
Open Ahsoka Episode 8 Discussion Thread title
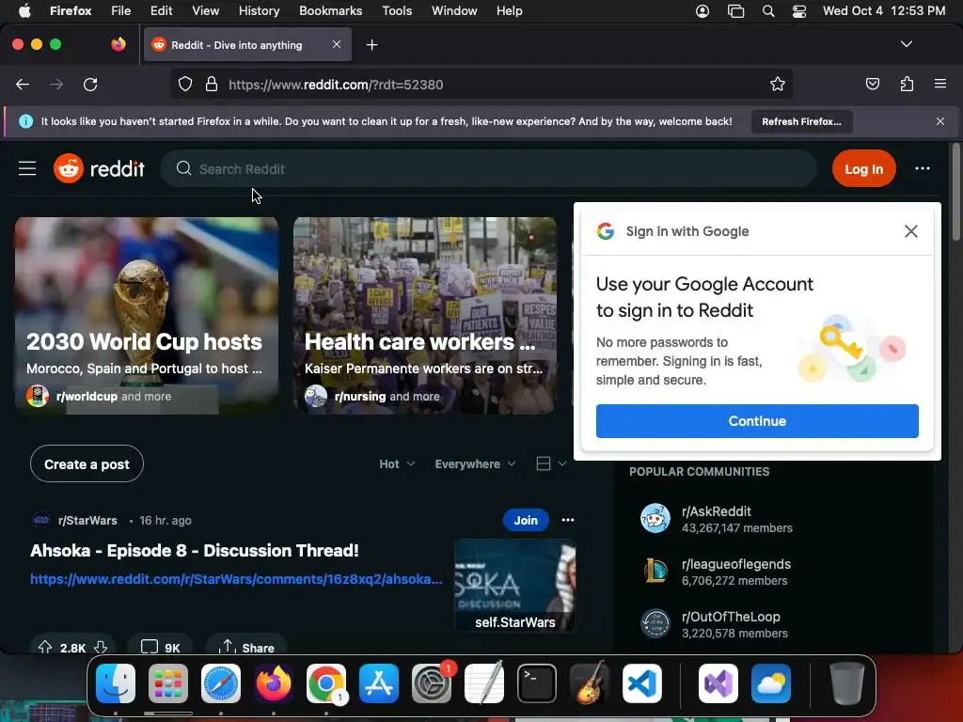pos(194,550)
